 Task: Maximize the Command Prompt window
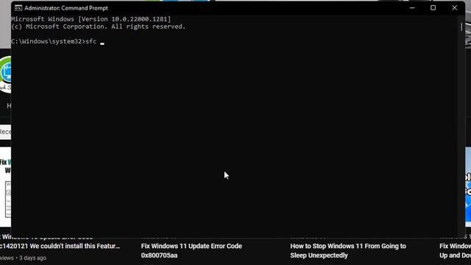(433, 8)
